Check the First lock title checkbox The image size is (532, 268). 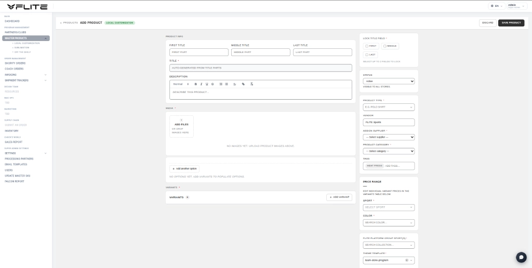(367, 46)
